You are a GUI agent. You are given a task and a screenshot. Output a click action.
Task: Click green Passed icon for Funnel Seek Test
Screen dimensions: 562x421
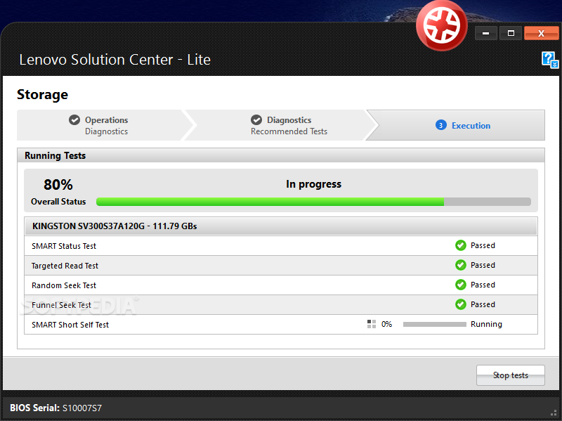(461, 304)
